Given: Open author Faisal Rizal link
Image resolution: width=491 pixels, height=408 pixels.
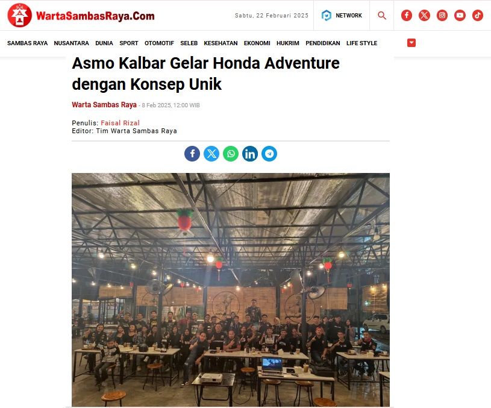Looking at the screenshot, I should pos(120,123).
